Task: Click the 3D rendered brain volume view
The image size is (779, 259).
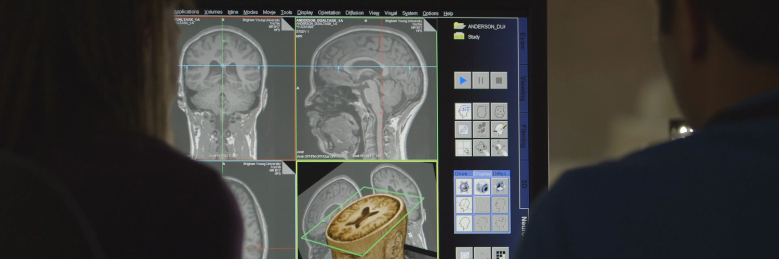Action: pyautogui.click(x=367, y=210)
